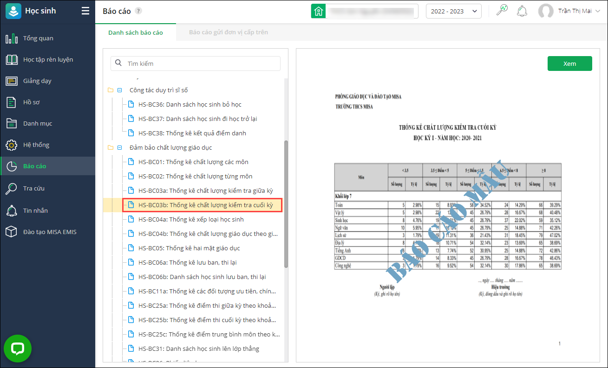
Task: Click the Đào tạo MISA EMIS cube icon
Action: [x=12, y=232]
